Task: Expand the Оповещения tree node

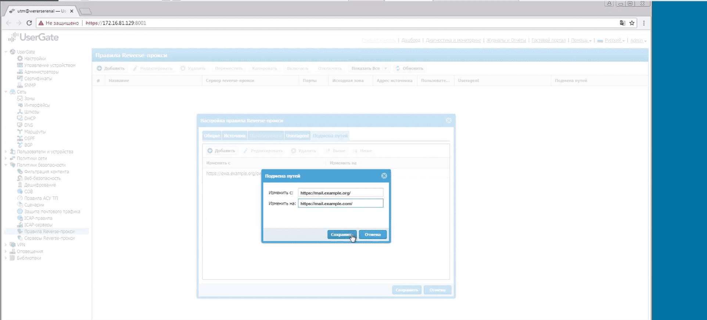Action: (6, 251)
